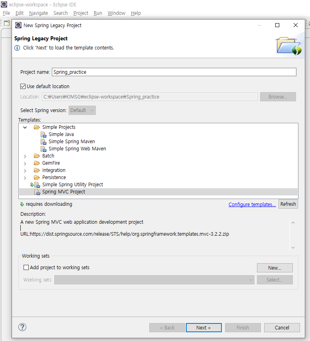Click the Simple Java template icon
The width and height of the screenshot is (310, 341).
43,134
